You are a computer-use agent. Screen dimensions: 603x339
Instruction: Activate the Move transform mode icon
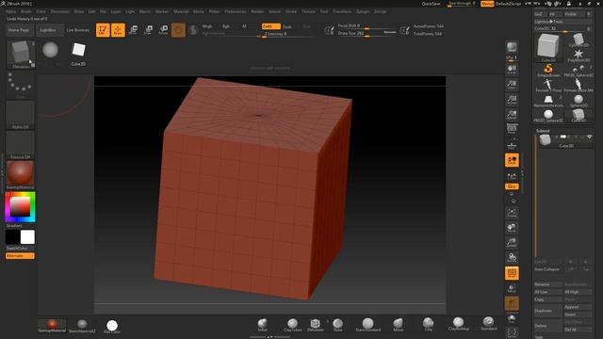click(x=133, y=29)
